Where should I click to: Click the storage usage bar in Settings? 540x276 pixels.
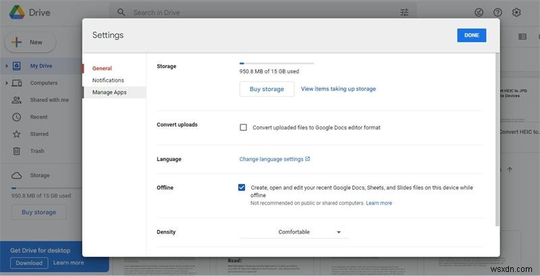[x=277, y=63]
